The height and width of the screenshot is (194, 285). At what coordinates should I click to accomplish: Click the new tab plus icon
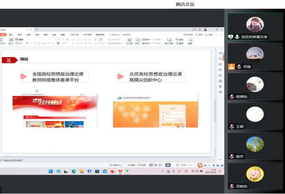[37, 29]
